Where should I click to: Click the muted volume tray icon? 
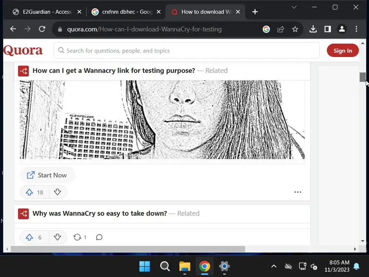(314, 267)
